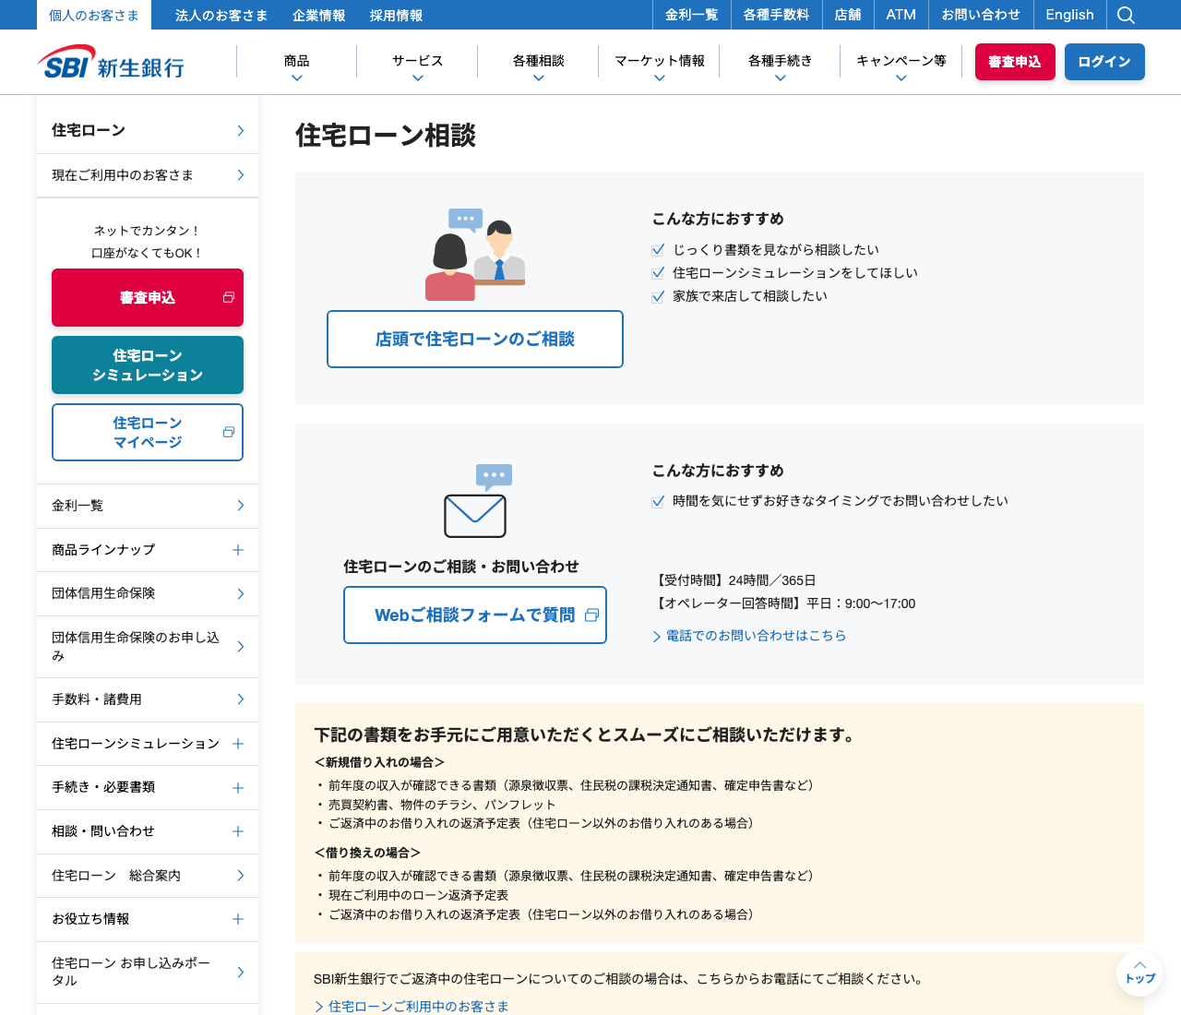The height and width of the screenshot is (1015, 1181).
Task: Click Webご相談フォームで質問 button
Action: 475,615
